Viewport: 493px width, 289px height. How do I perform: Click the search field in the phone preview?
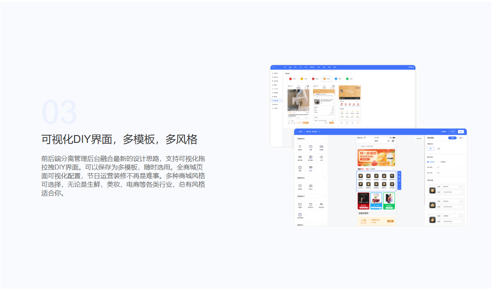point(376,146)
